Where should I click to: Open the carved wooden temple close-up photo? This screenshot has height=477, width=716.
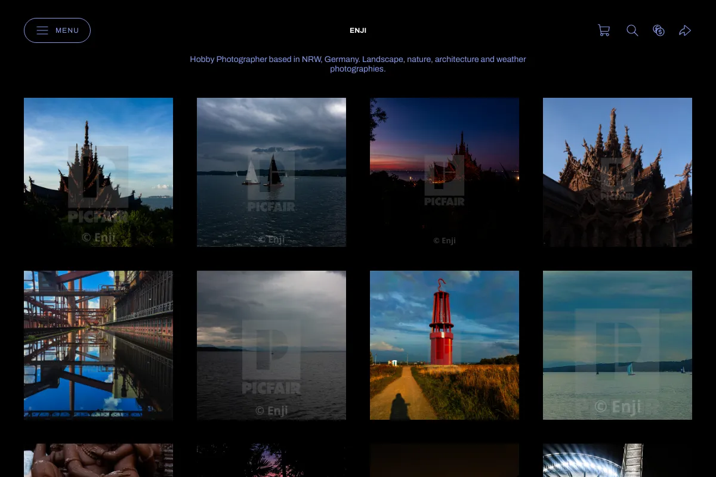(618, 172)
